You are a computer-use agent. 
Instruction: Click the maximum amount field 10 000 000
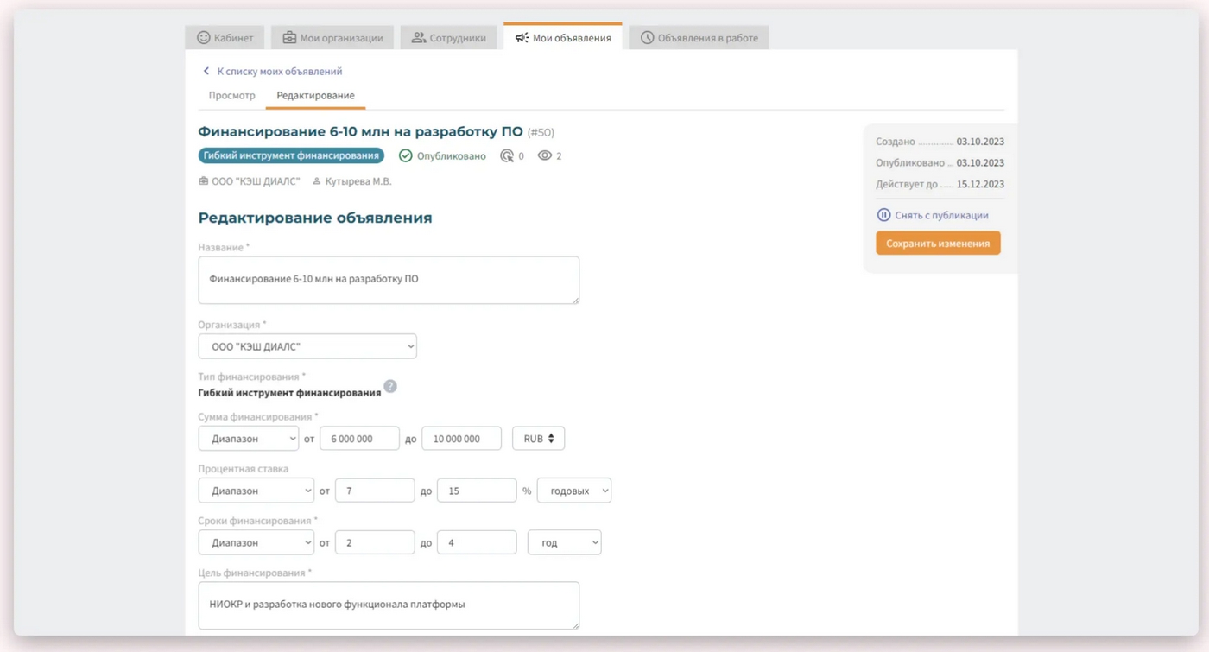coord(461,439)
